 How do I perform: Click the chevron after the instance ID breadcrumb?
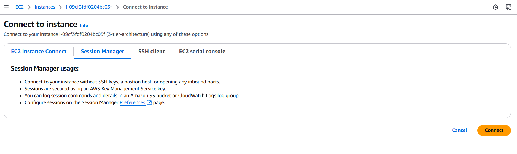click(117, 7)
